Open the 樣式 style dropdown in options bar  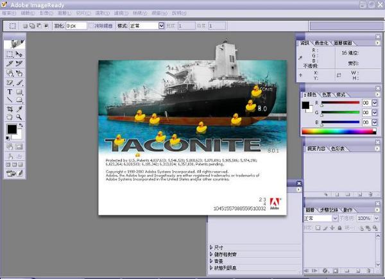161,26
